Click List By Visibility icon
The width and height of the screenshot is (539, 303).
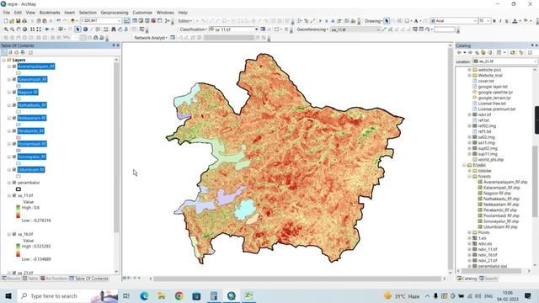point(17,52)
